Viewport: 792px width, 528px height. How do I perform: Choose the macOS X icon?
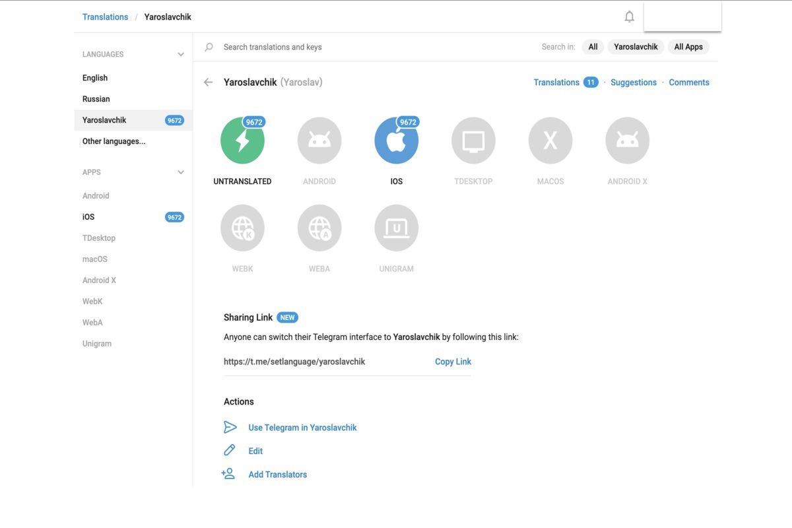[550, 141]
